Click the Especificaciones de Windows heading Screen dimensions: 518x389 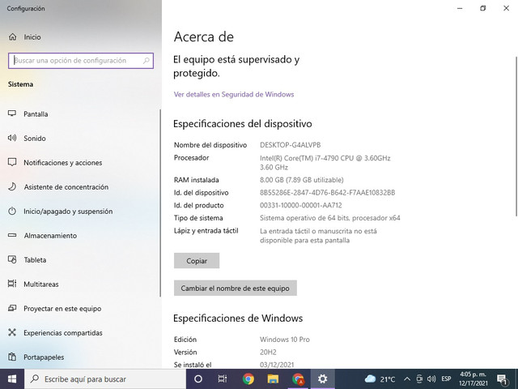click(x=238, y=318)
